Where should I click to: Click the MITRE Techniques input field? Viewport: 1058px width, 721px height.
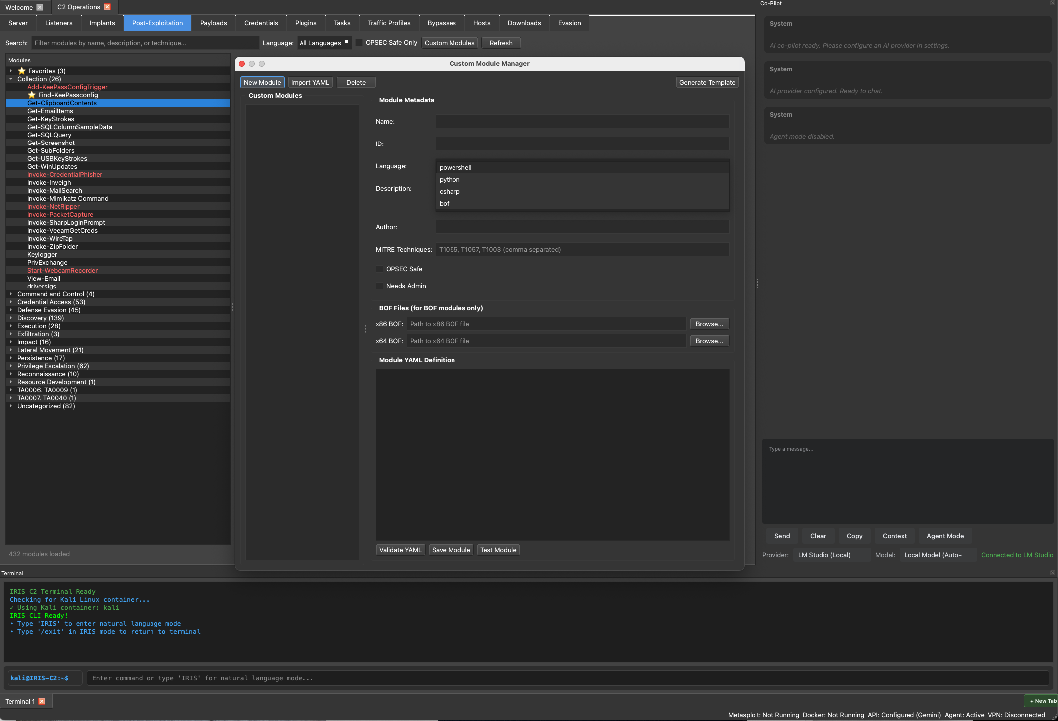tap(582, 249)
